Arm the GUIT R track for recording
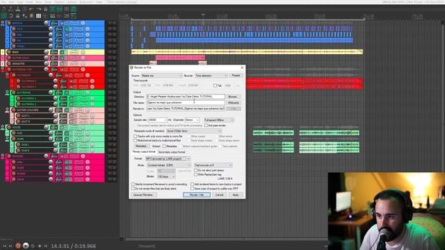Screen dimensions: 445x250 [x=18, y=122]
